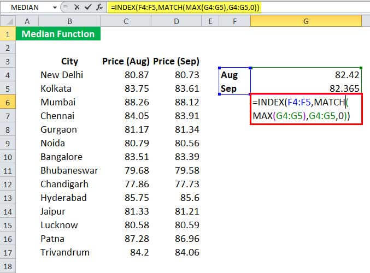Select the Chennai cell

(69, 116)
